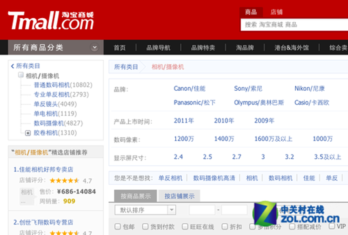This screenshot has width=348, height=235.
Task: Filter screen size 2.5
Action: pyautogui.click(x=207, y=157)
